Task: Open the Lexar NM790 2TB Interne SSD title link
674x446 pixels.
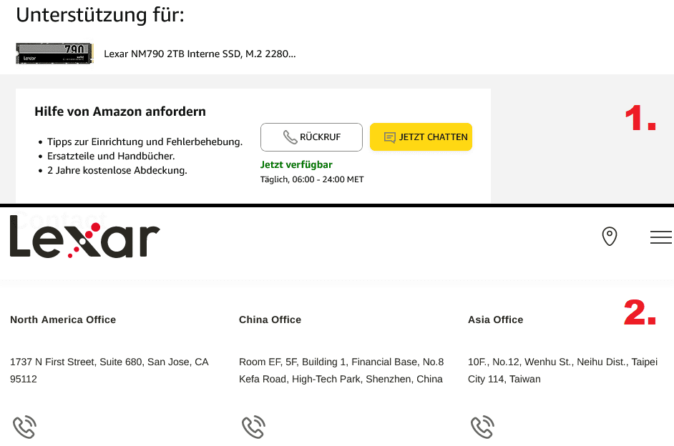Action: tap(200, 54)
